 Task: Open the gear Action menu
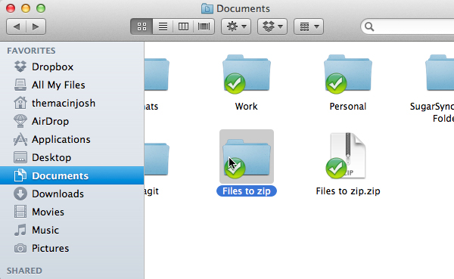pos(236,26)
